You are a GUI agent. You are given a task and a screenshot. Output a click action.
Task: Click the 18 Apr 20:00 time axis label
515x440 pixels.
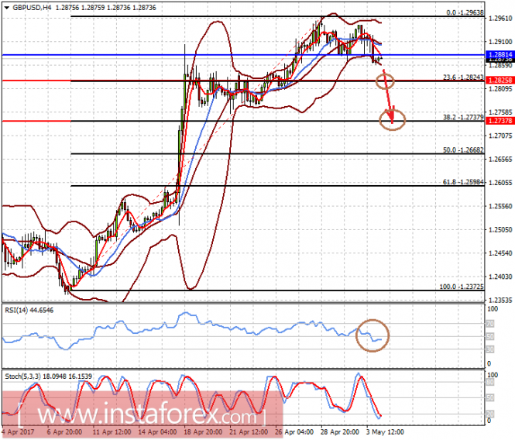click(x=203, y=431)
